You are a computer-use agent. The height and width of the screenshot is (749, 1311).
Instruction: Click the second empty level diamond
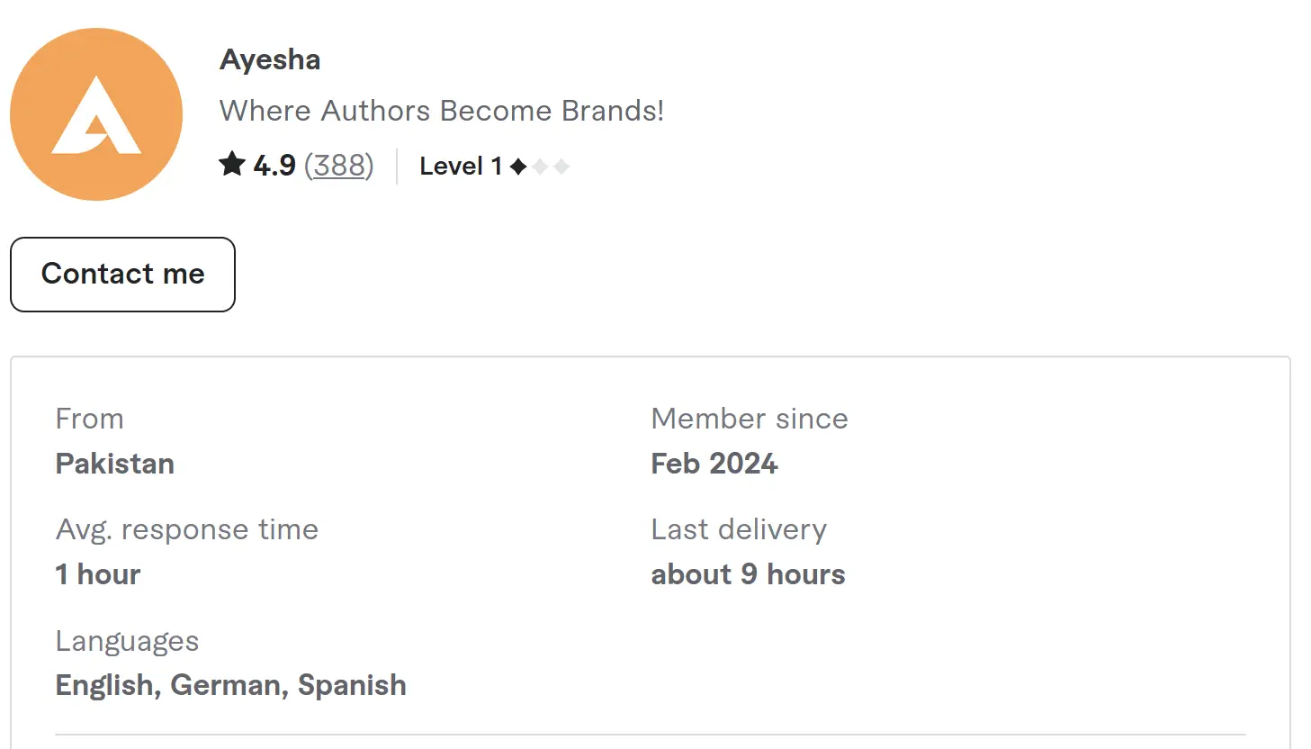point(540,167)
